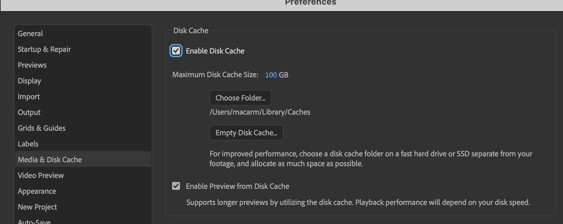Uncheck Enable Preview from Disk Cache
Image resolution: width=563 pixels, height=224 pixels.
point(176,186)
